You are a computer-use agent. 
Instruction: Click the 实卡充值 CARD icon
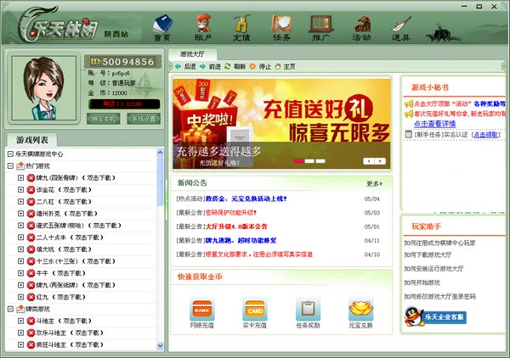pos(255,310)
